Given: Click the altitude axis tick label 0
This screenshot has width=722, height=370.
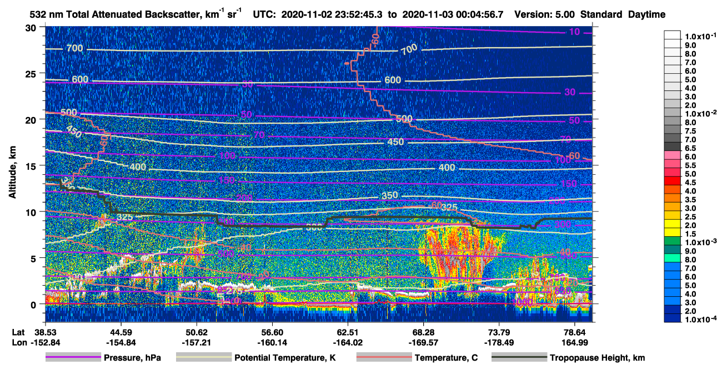Looking at the screenshot, I should pyautogui.click(x=34, y=304).
